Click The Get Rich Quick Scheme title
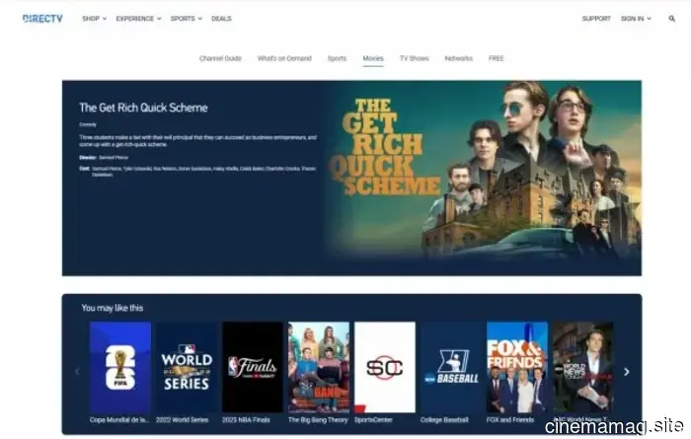Image resolution: width=691 pixels, height=439 pixels. 143,108
